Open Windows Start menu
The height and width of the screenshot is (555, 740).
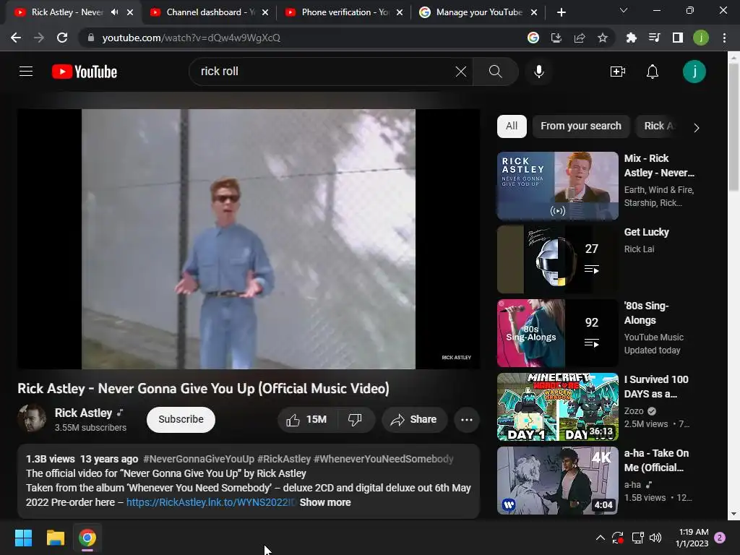coord(23,538)
